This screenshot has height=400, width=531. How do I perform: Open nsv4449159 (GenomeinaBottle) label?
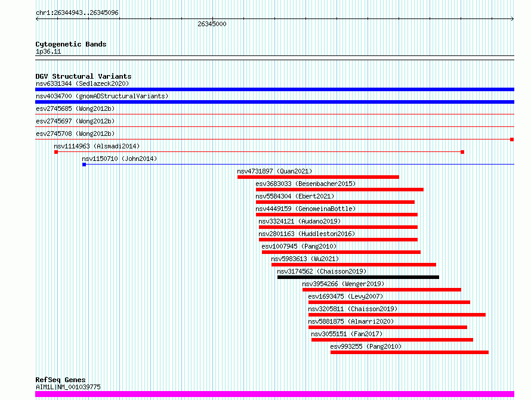click(x=305, y=209)
